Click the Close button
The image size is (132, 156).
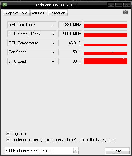[x=117, y=151]
